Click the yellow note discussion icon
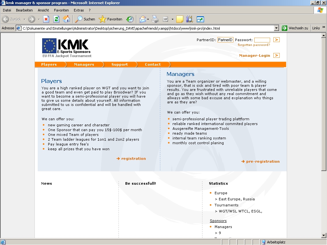Screen dimensions: 327x245 point(179,19)
